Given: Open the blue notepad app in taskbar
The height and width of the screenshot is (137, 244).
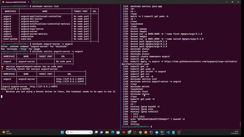Looking at the screenshot, I should tap(173, 132).
